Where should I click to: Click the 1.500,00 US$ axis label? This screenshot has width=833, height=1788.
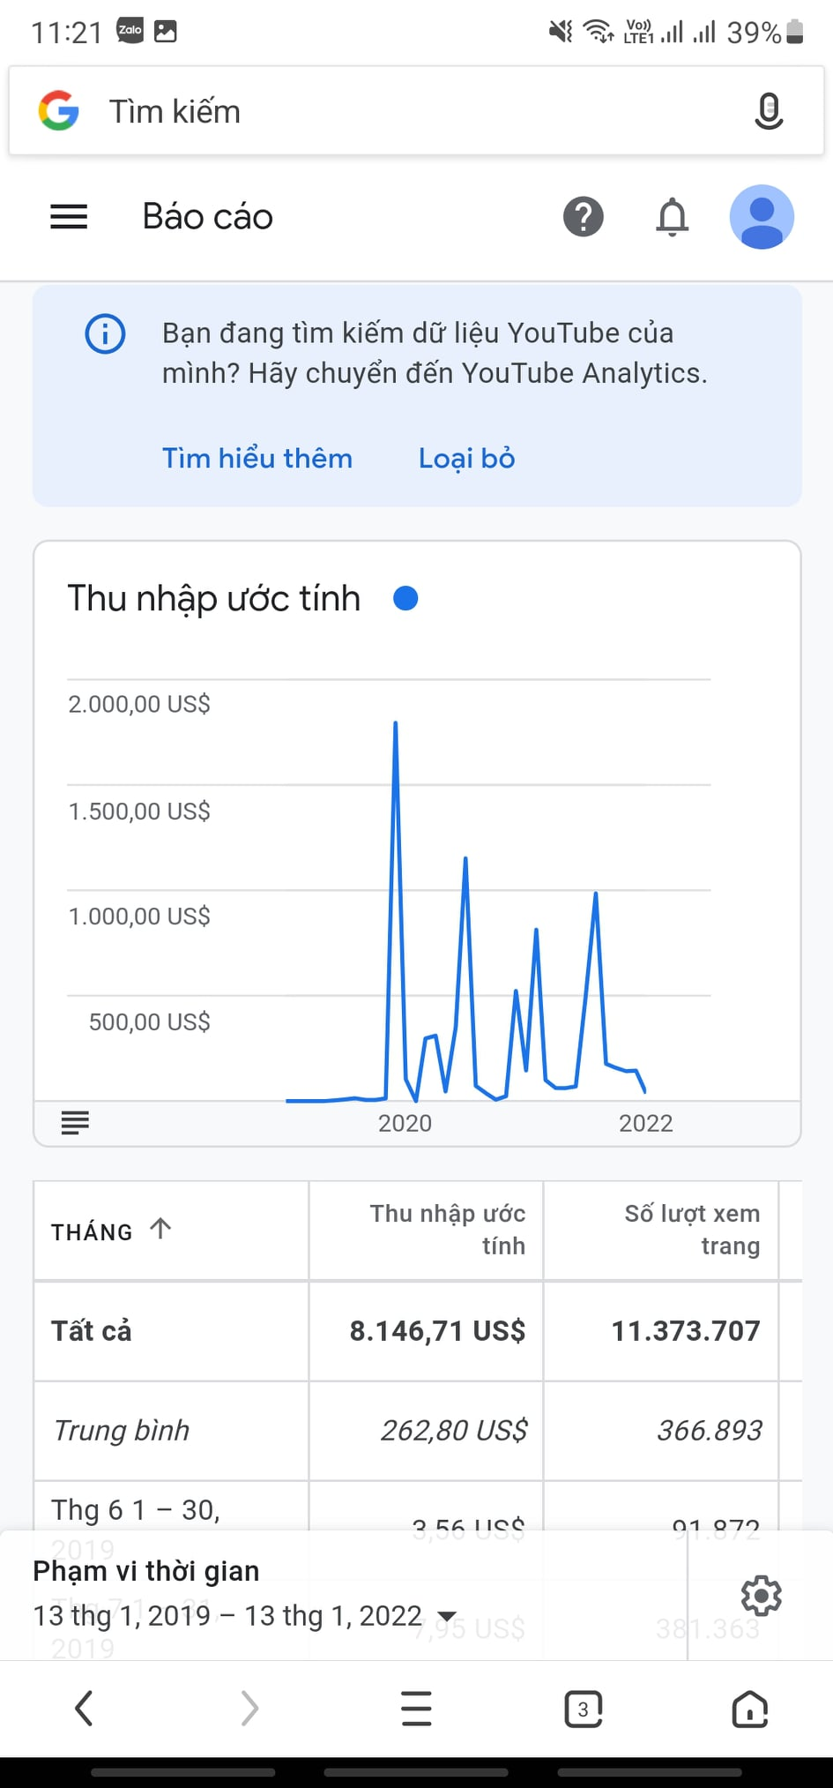click(139, 811)
